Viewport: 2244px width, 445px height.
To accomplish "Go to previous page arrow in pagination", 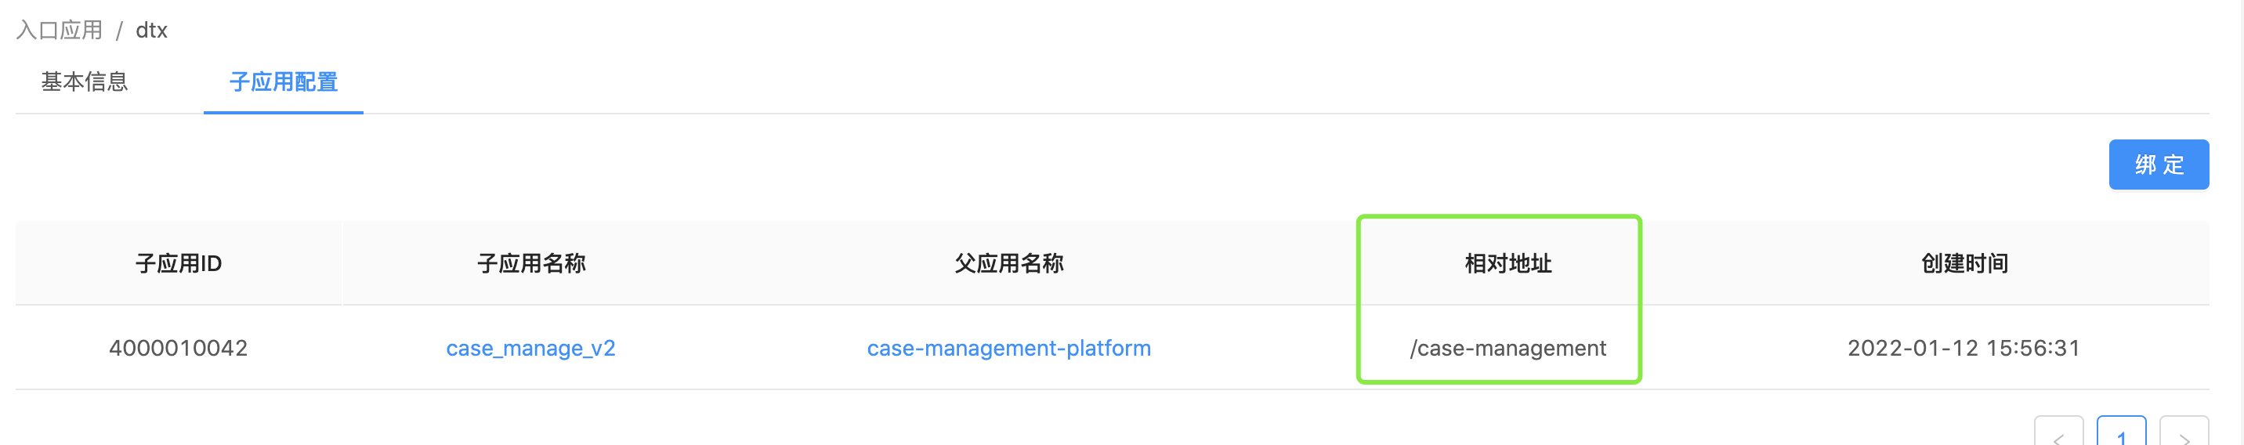I will tap(2058, 432).
